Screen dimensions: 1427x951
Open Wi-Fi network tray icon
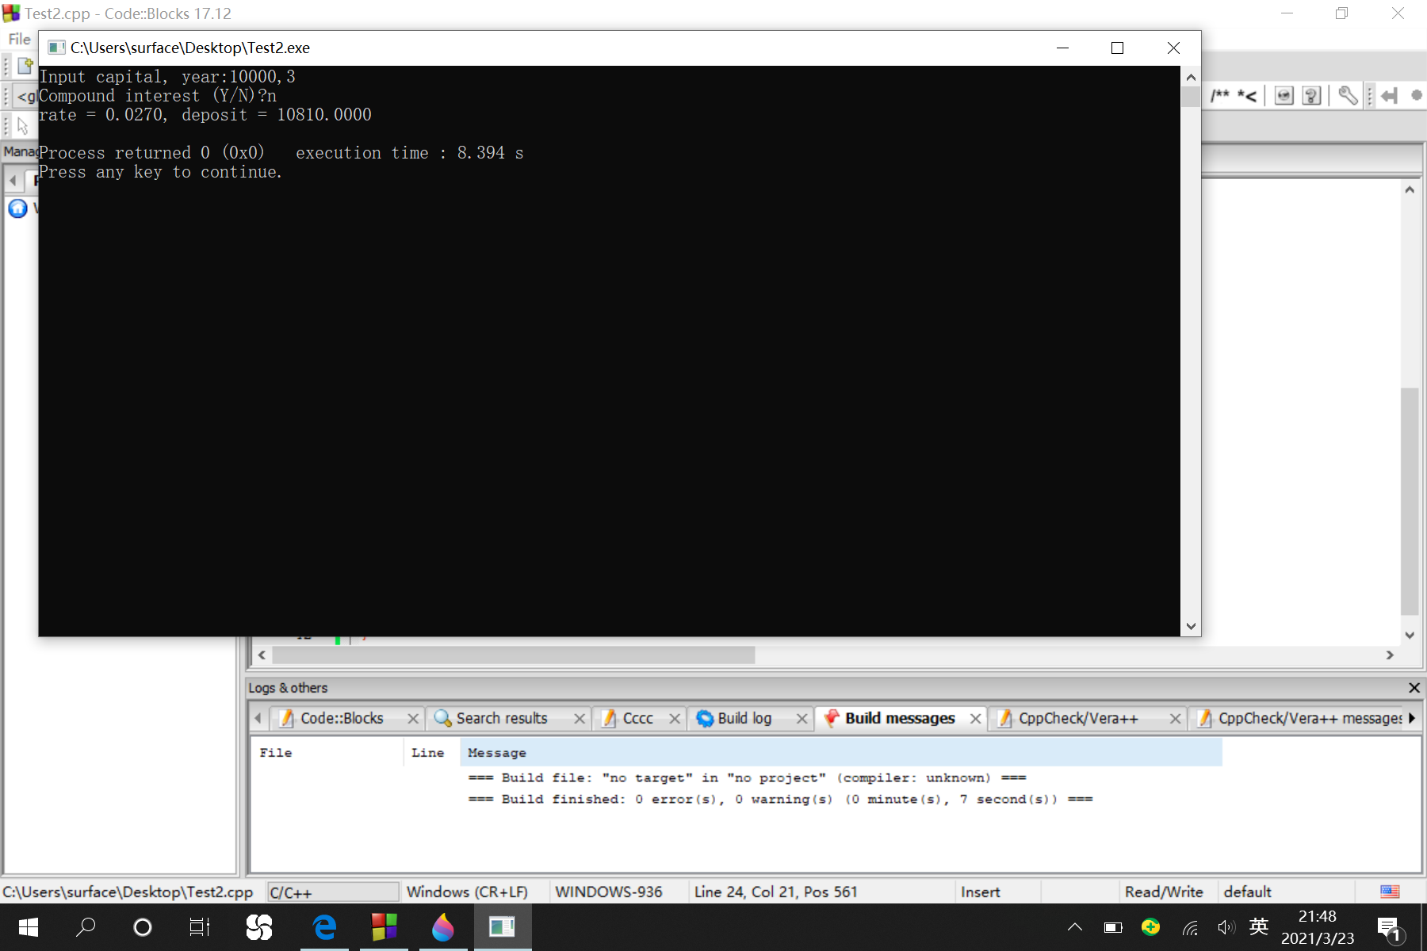click(x=1190, y=927)
